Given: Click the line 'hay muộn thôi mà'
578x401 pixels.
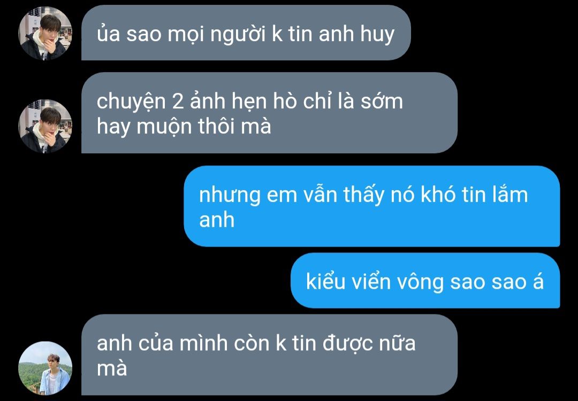Looking at the screenshot, I should pos(184,126).
